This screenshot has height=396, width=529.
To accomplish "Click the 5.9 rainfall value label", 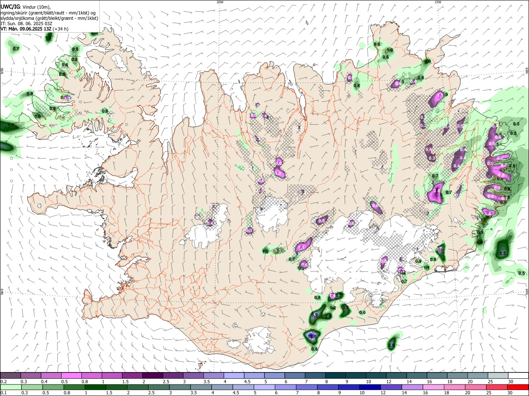I will (314, 315).
